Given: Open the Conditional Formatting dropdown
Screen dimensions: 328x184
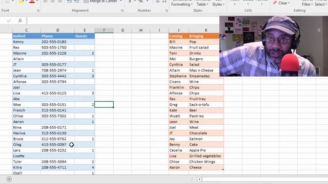Looking at the screenshot, I should [182, 3].
